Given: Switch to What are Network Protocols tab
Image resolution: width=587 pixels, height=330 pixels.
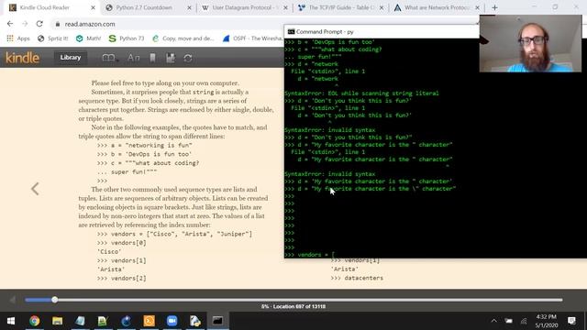Looking at the screenshot, I should tap(436, 7).
